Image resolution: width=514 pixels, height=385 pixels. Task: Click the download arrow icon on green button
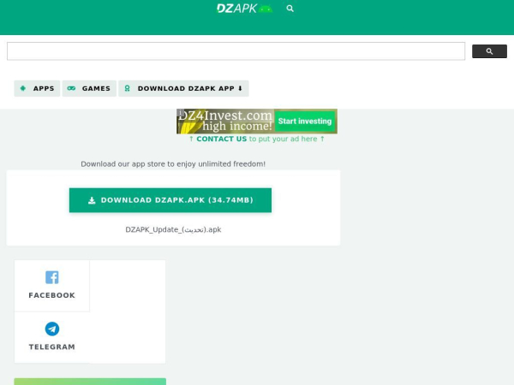(92, 200)
